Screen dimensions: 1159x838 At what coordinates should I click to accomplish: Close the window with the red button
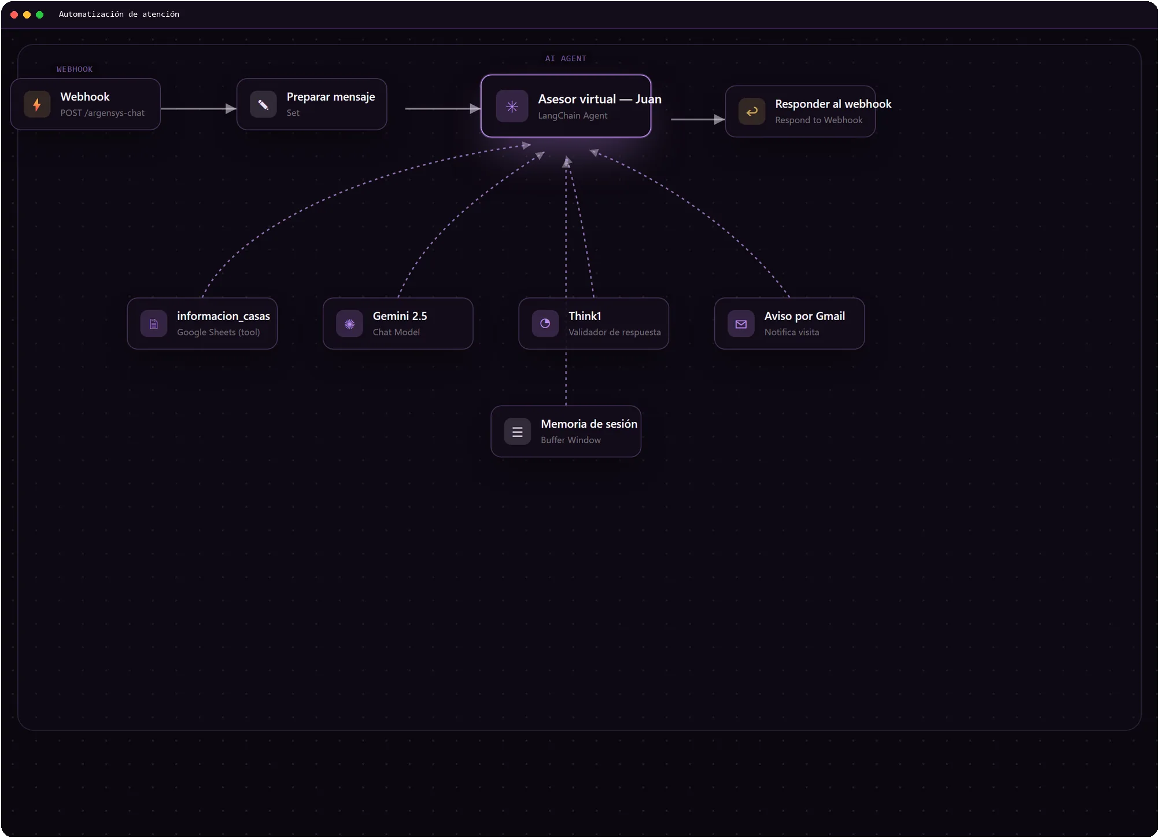click(14, 14)
